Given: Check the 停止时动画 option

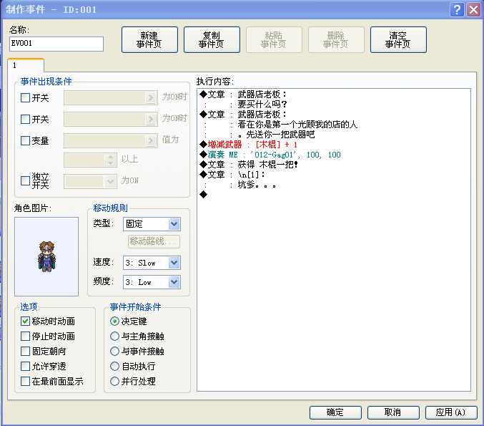Looking at the screenshot, I should [25, 336].
